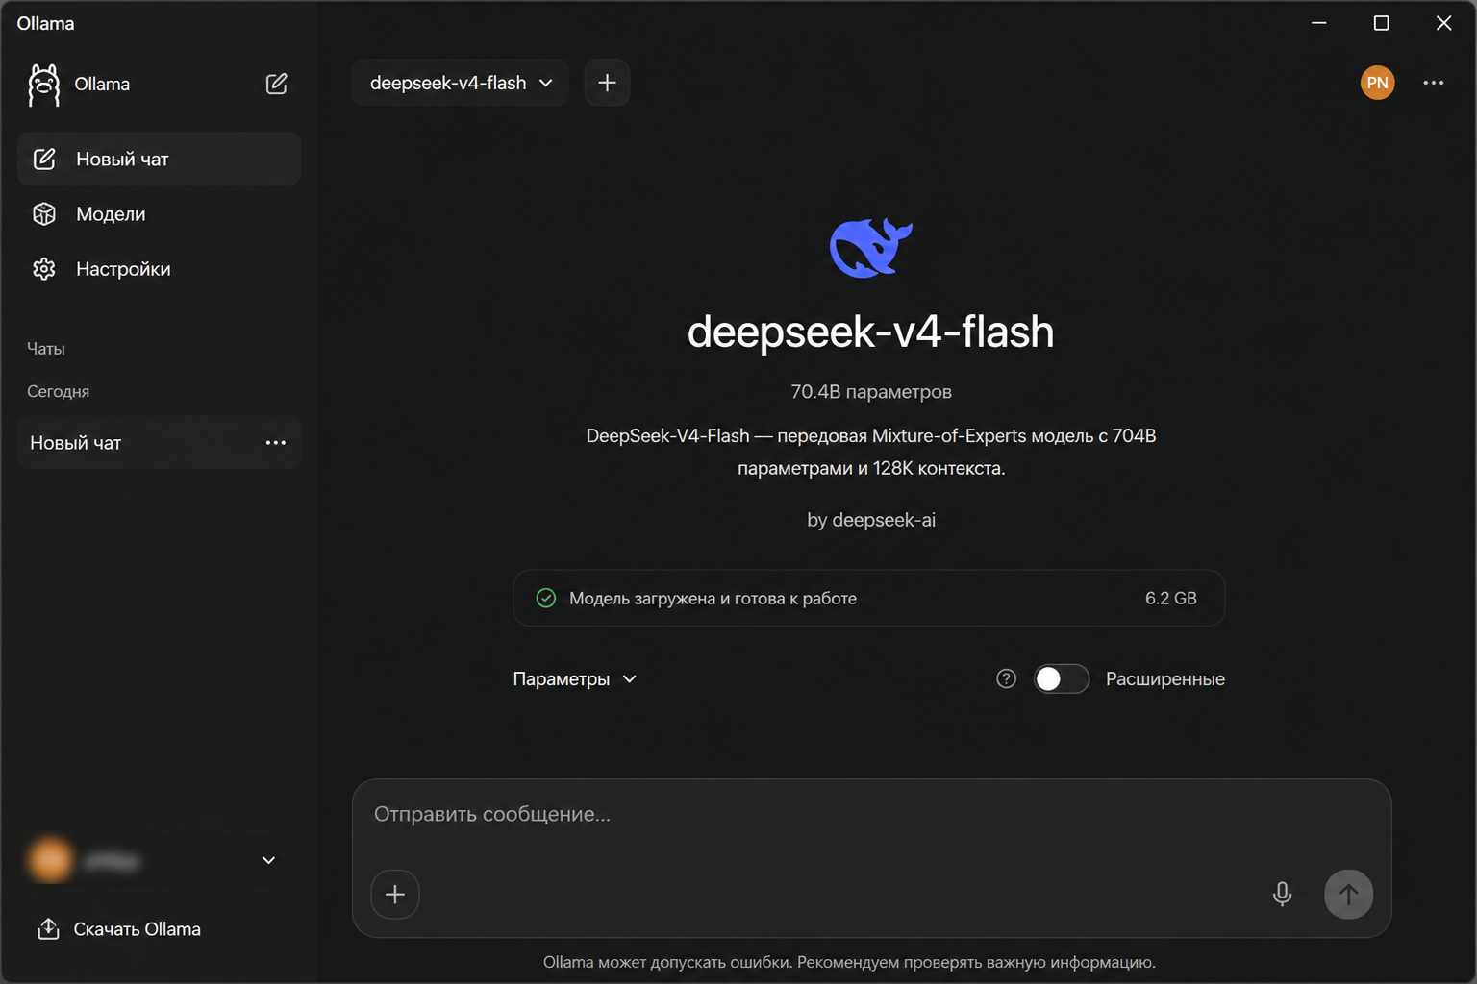Click the attach plus button in message box
The width and height of the screenshot is (1477, 984).
pyautogui.click(x=394, y=895)
